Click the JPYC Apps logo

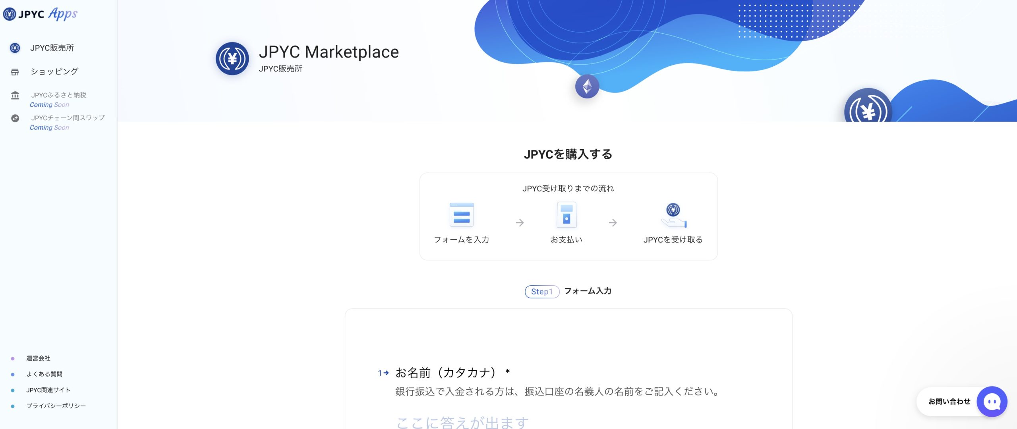[x=40, y=14]
